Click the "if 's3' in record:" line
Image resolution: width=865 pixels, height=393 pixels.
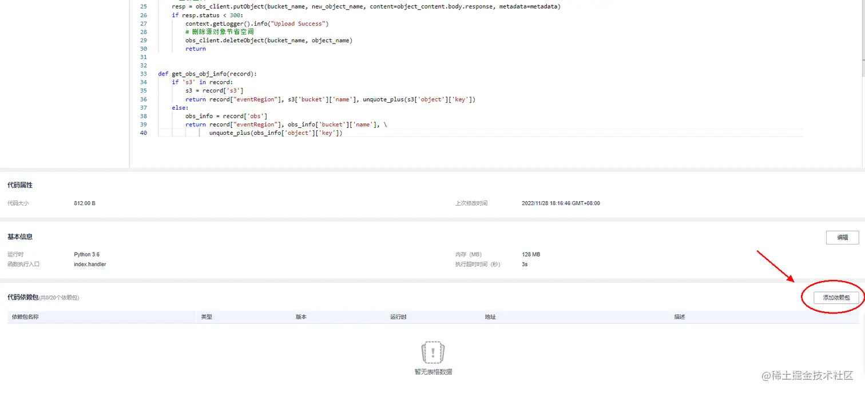[x=202, y=82]
